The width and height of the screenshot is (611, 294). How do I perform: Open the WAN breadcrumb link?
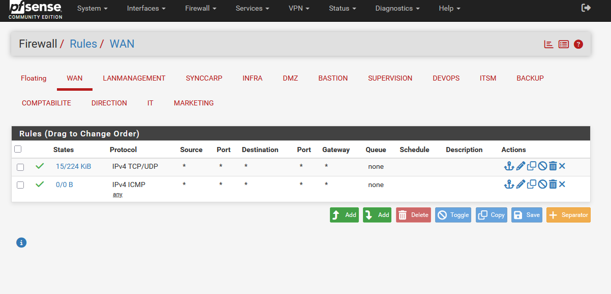122,44
